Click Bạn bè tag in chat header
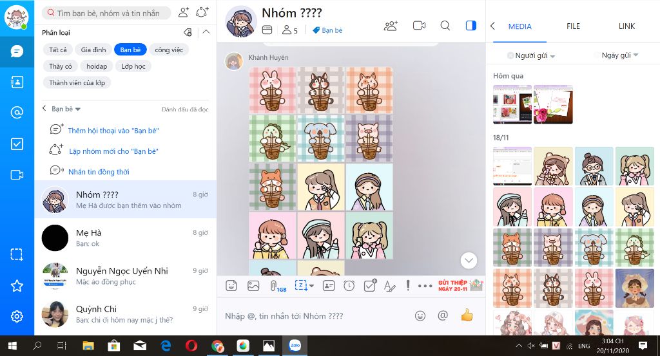 pyautogui.click(x=327, y=30)
